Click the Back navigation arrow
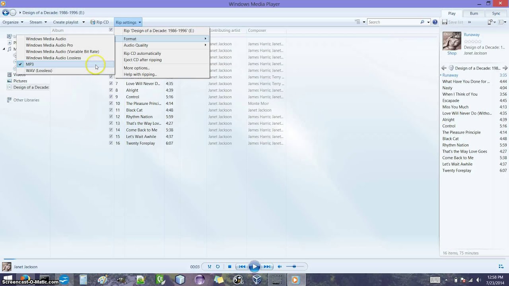The height and width of the screenshot is (286, 509). click(x=5, y=13)
